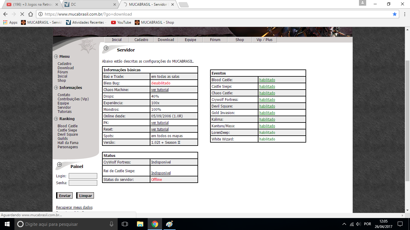Click the Enviar login button

(x=65, y=196)
